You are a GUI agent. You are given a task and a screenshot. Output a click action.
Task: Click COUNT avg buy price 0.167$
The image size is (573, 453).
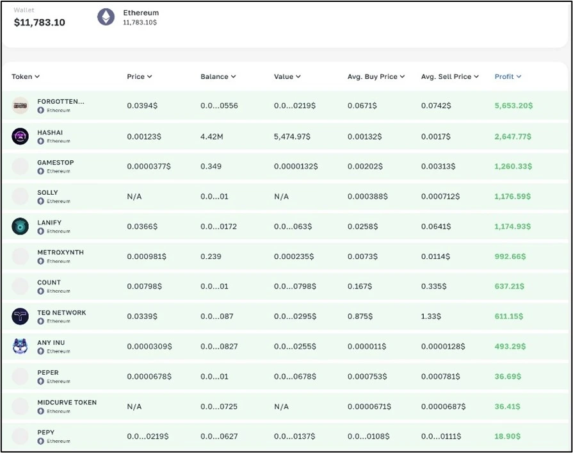(x=360, y=286)
